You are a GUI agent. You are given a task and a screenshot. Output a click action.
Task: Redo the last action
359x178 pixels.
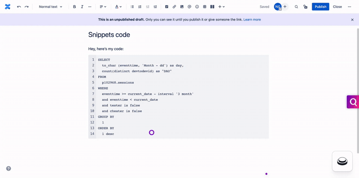coord(26,7)
